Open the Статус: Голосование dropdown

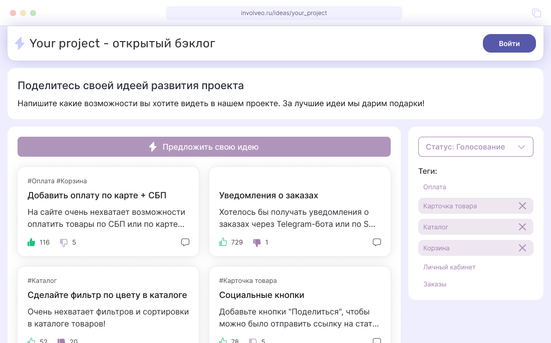(475, 147)
